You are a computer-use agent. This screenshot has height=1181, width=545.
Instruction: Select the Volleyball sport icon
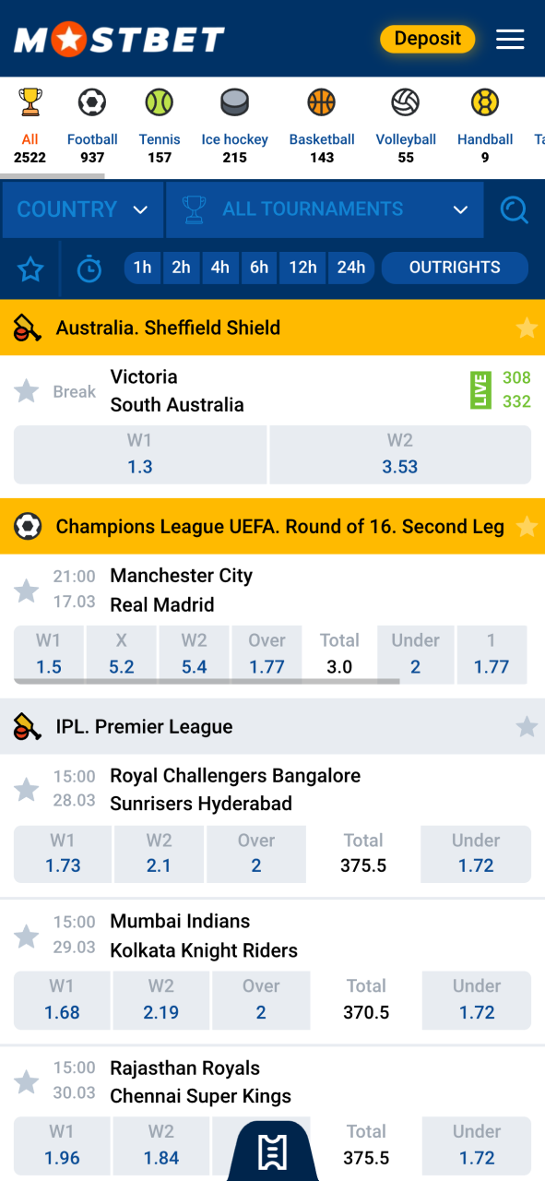pyautogui.click(x=406, y=102)
